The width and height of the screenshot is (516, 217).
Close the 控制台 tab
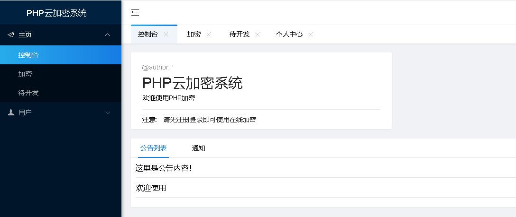click(x=166, y=34)
